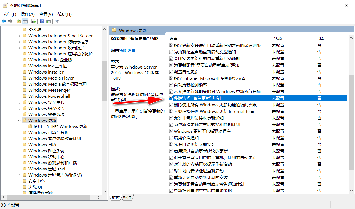355x209 pixels.
Task: Click the policy icon beside Windows 更新不包括驱动程序
Action: 171,131
